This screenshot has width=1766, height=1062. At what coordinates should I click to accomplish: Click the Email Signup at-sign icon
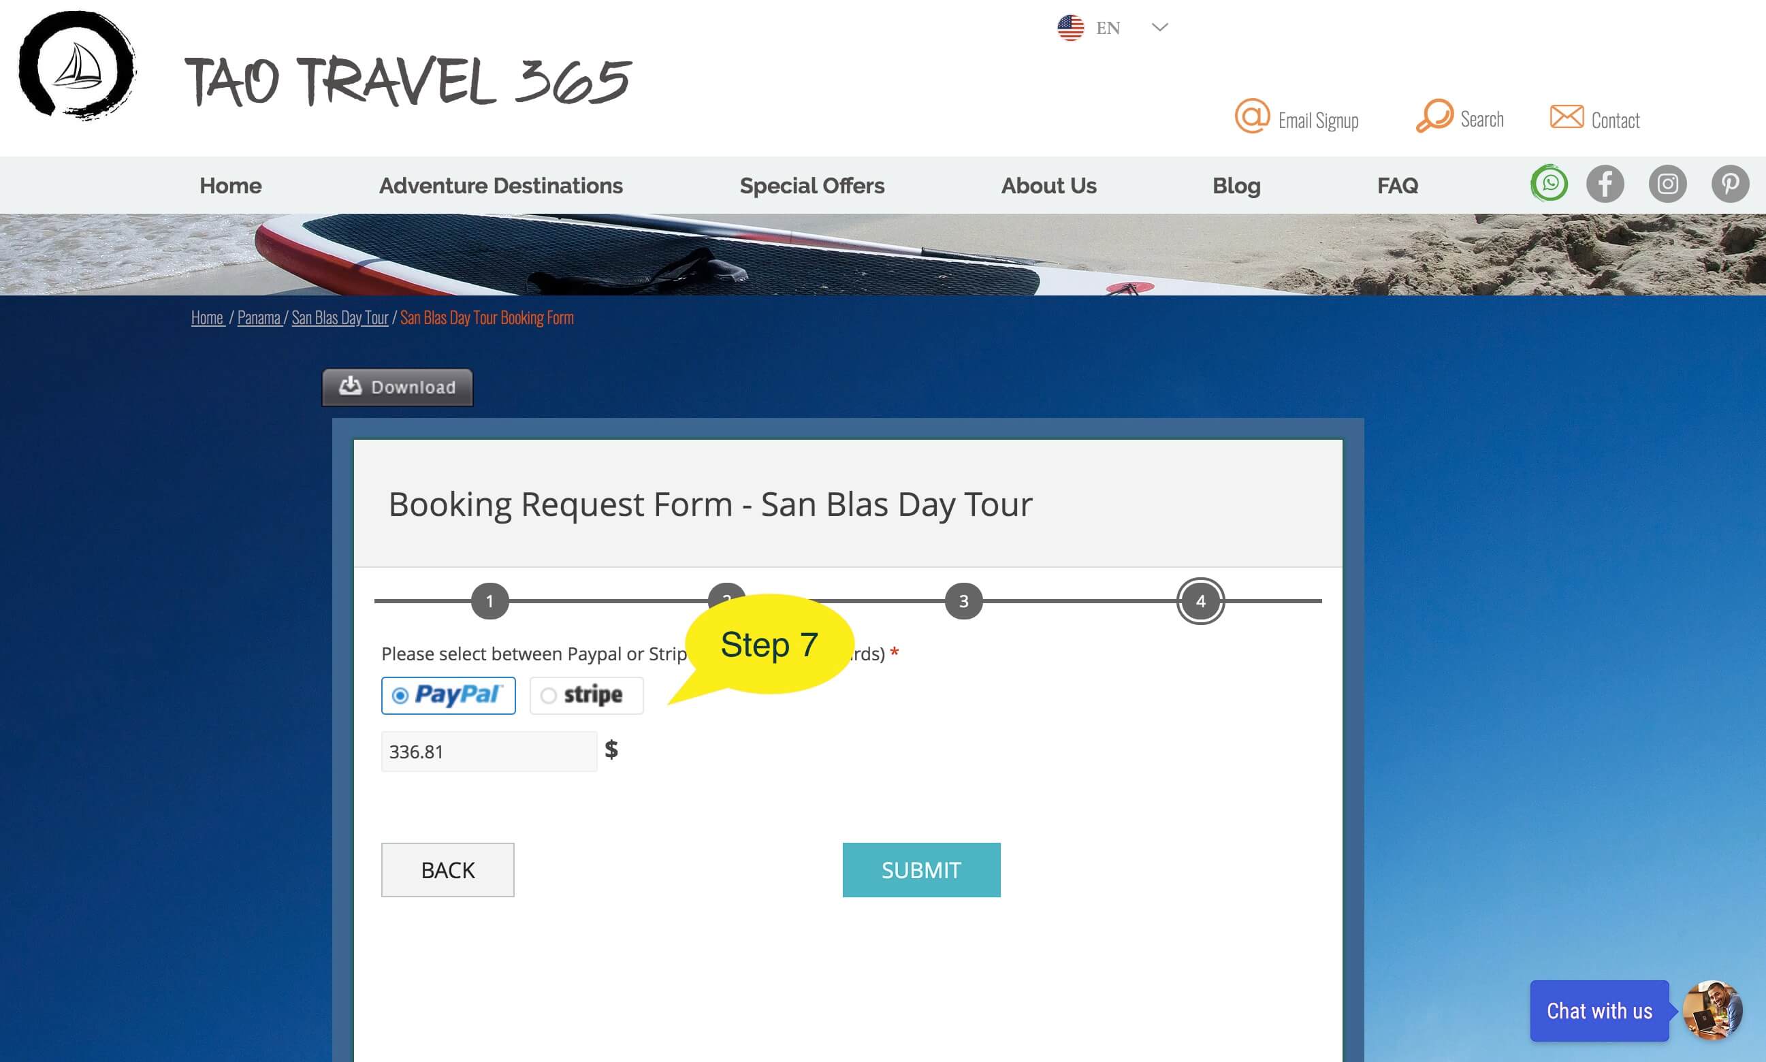(x=1252, y=116)
